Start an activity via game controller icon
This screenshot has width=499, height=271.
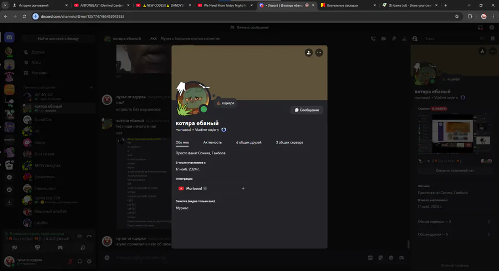tap(60, 248)
